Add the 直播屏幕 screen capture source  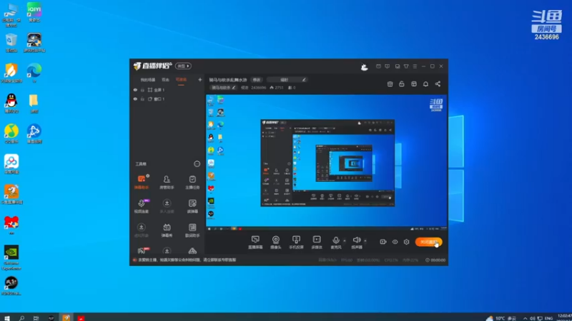pos(255,242)
